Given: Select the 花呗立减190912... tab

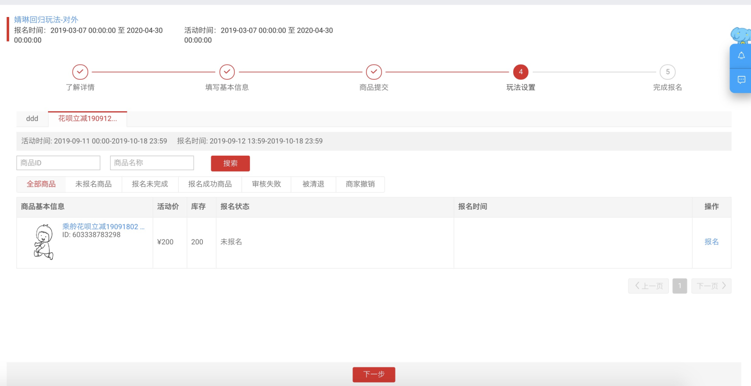Looking at the screenshot, I should click(x=88, y=119).
